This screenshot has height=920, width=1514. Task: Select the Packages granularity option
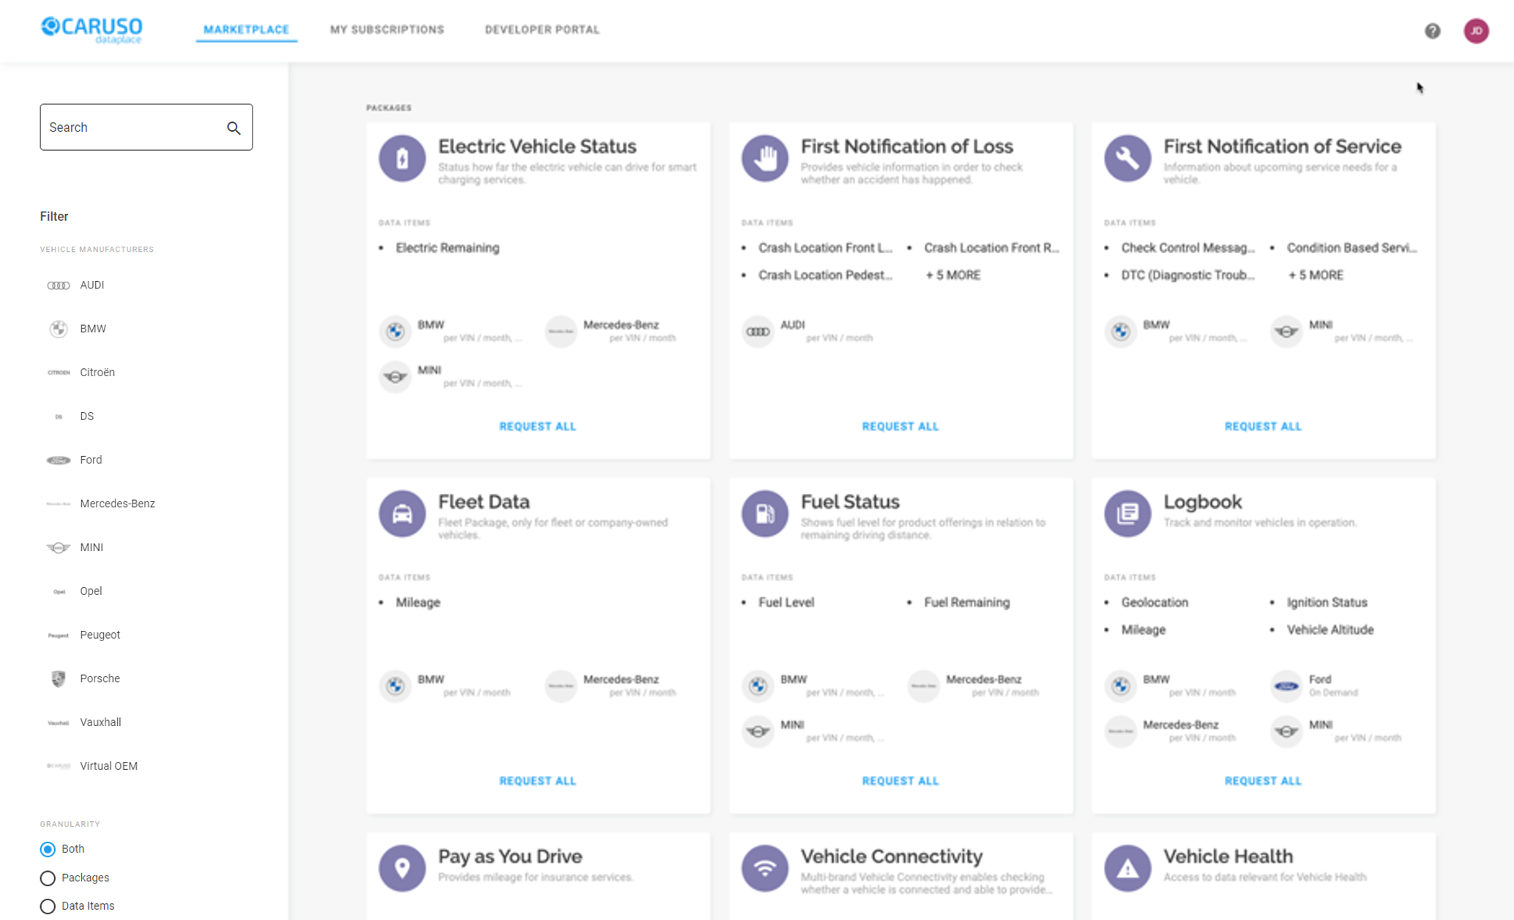click(48, 878)
